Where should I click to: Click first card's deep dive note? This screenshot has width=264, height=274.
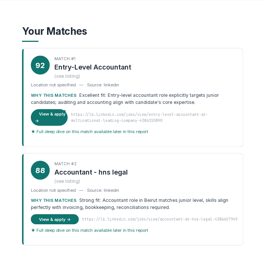coord(90,132)
